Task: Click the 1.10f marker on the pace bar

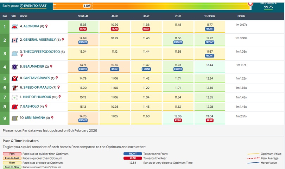Action: point(87,6)
